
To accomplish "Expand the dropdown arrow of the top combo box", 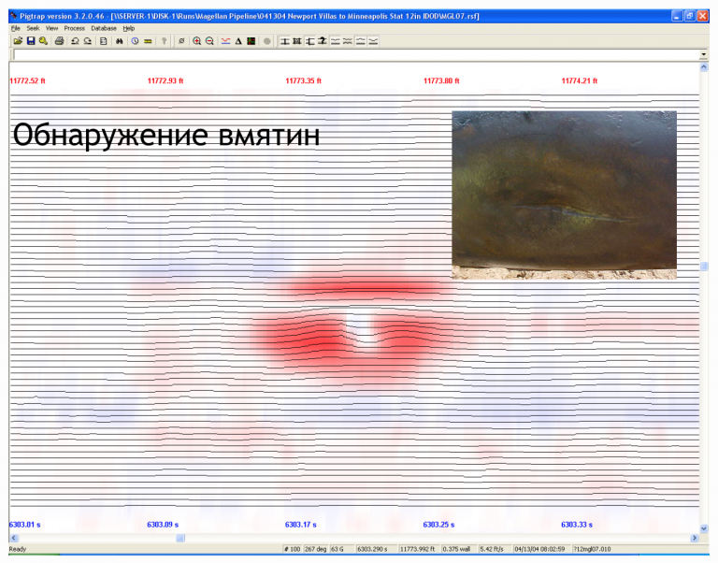I will pyautogui.click(x=704, y=55).
